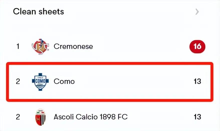The image size is (220, 131).
Task: Click the Como club crest
Action: pos(40,81)
